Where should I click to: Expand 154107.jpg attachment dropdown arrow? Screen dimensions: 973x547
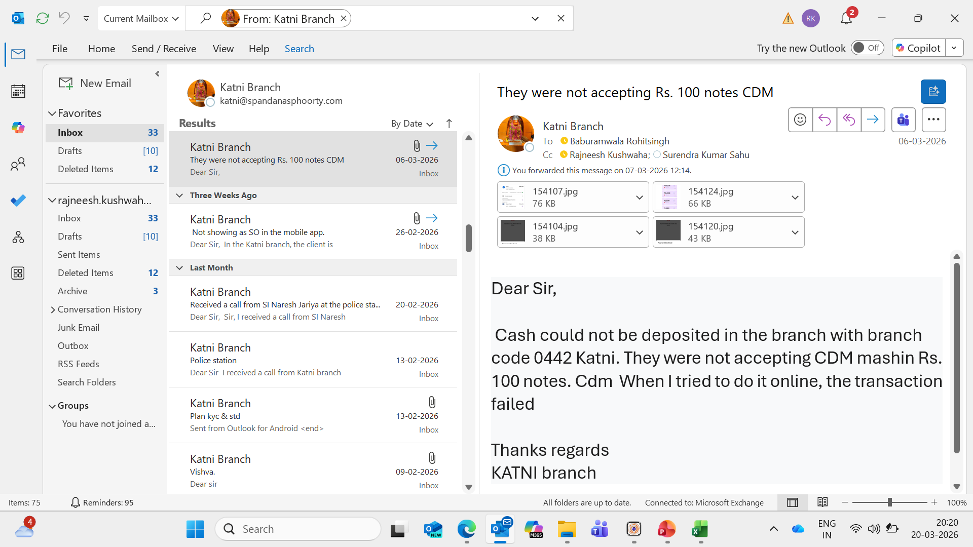639,198
